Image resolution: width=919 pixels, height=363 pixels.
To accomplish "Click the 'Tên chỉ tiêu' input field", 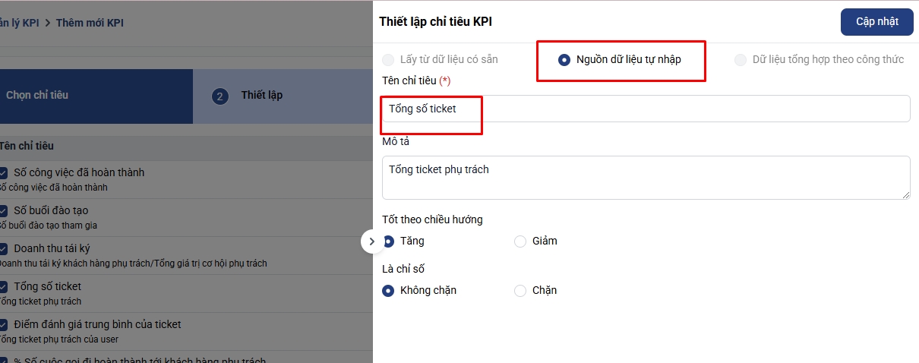I will tap(646, 109).
